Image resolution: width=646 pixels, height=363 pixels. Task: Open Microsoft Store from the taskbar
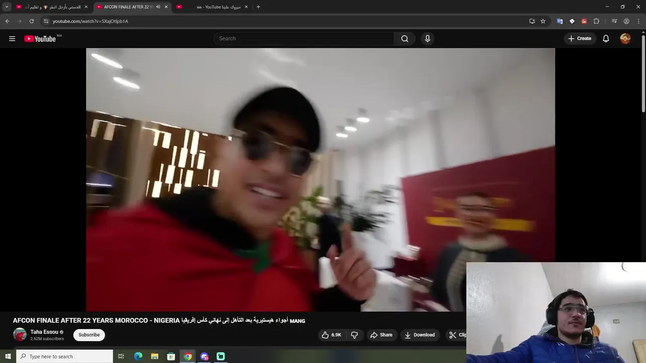pyautogui.click(x=171, y=356)
